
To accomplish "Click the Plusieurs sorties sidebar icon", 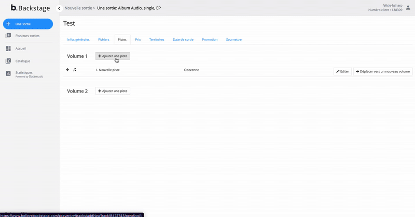I will pos(8,36).
